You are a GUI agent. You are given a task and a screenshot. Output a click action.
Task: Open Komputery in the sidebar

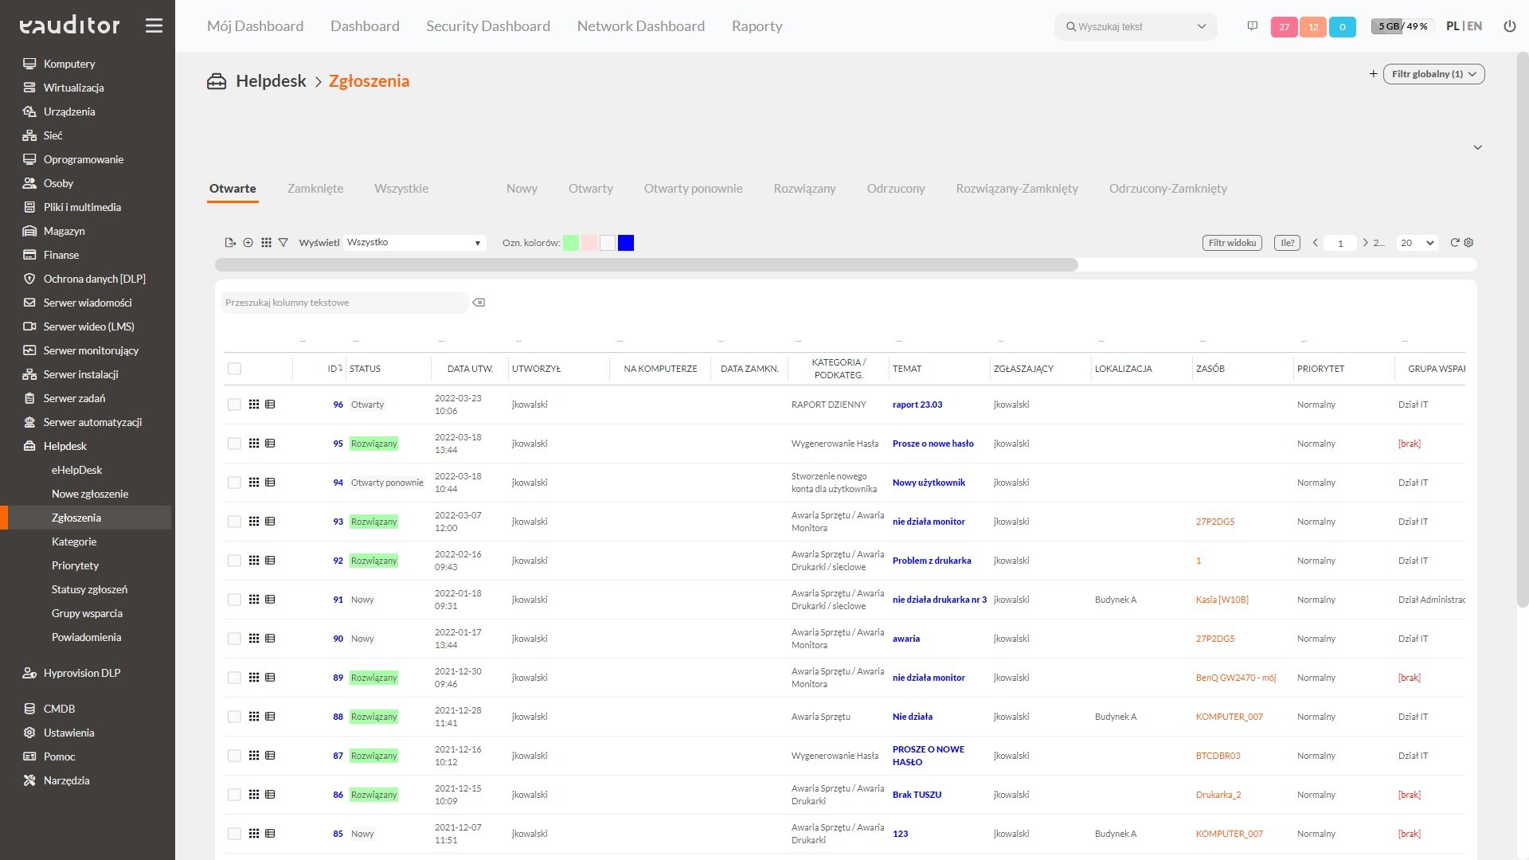[x=68, y=64]
